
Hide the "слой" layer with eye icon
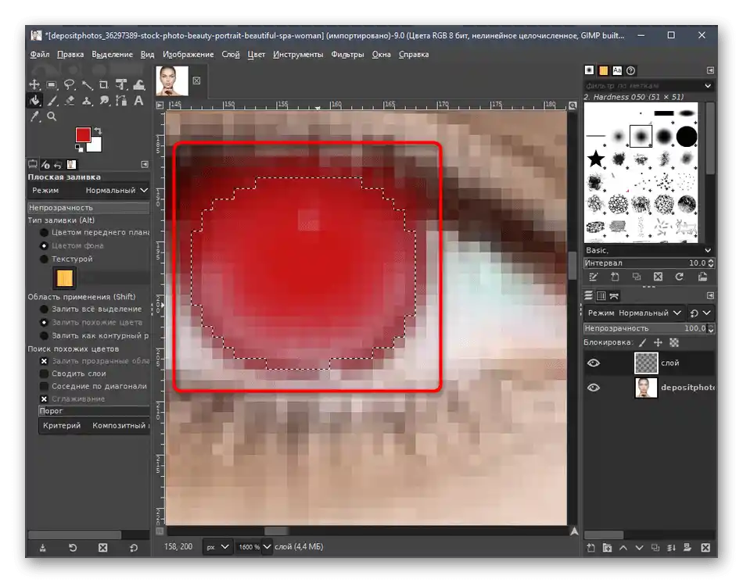point(594,363)
